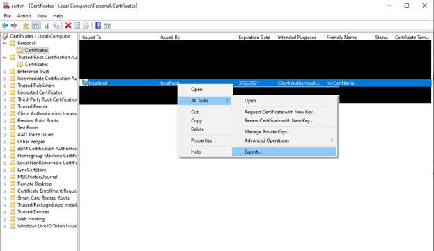Viewport: 434px width, 251px height.
Task: Expand the Untrusted Certificates node
Action: point(5,92)
